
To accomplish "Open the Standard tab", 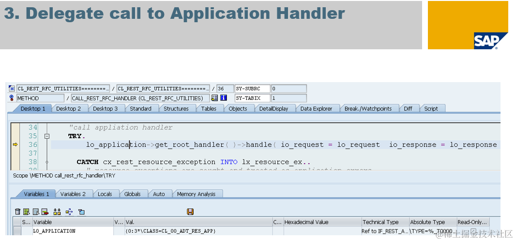I will click(140, 109).
